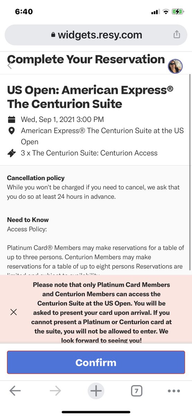Image resolution: width=192 pixels, height=417 pixels.
Task: Tap the widgets.resy.com address bar
Action: pos(96,35)
